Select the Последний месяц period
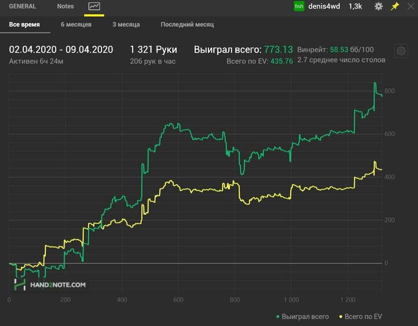The image size is (418, 326). click(x=187, y=24)
